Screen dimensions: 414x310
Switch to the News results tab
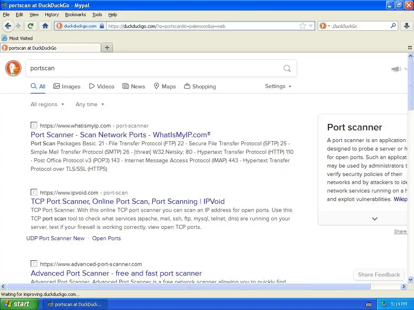[133, 86]
